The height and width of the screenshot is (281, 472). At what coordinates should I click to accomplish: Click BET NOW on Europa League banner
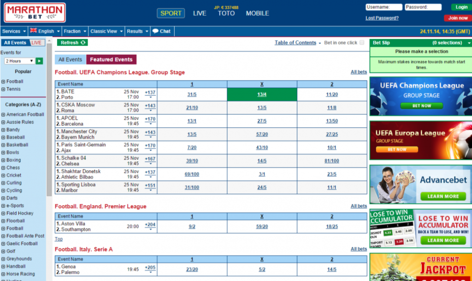(397, 150)
